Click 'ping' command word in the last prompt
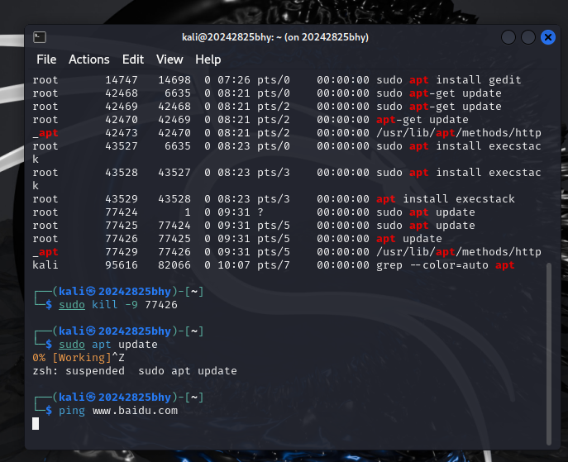Image resolution: width=568 pixels, height=462 pixels. (x=72, y=411)
